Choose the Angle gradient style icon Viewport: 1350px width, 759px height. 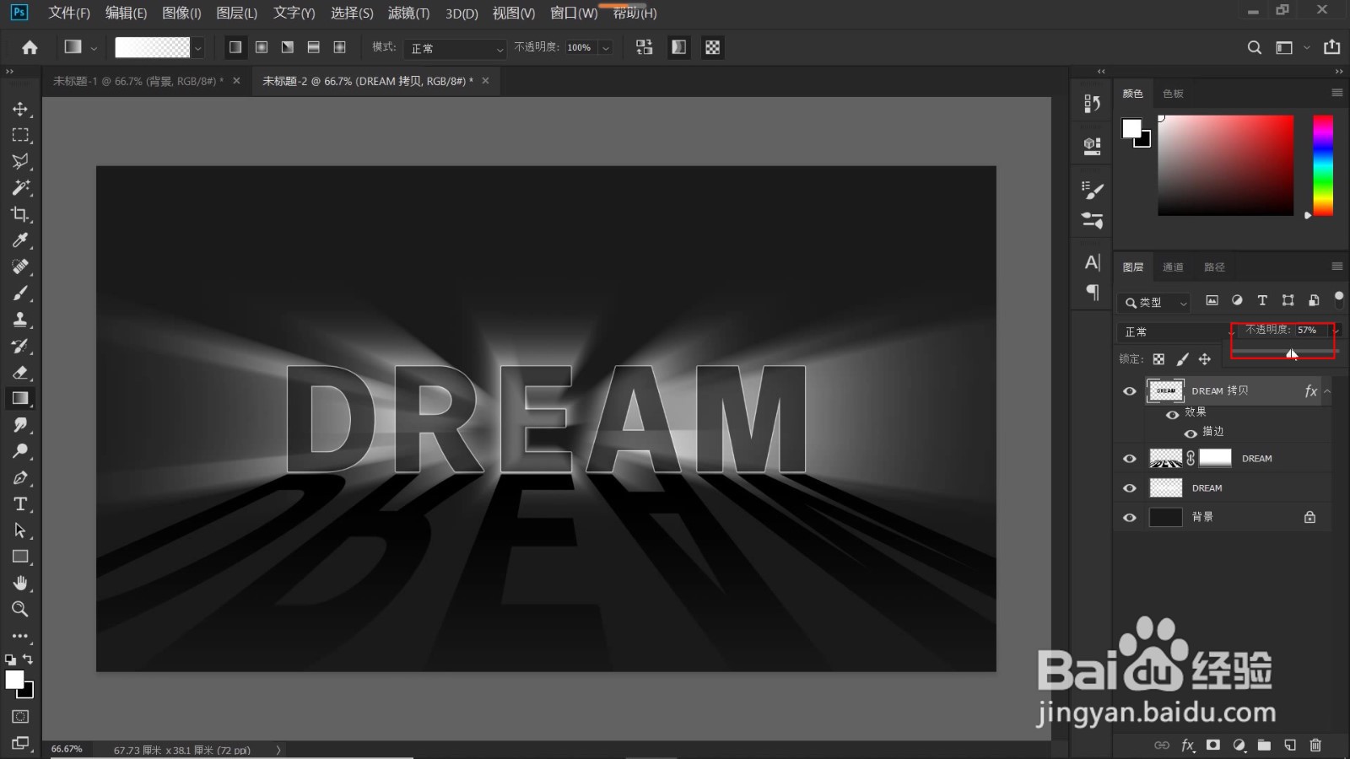pos(288,47)
